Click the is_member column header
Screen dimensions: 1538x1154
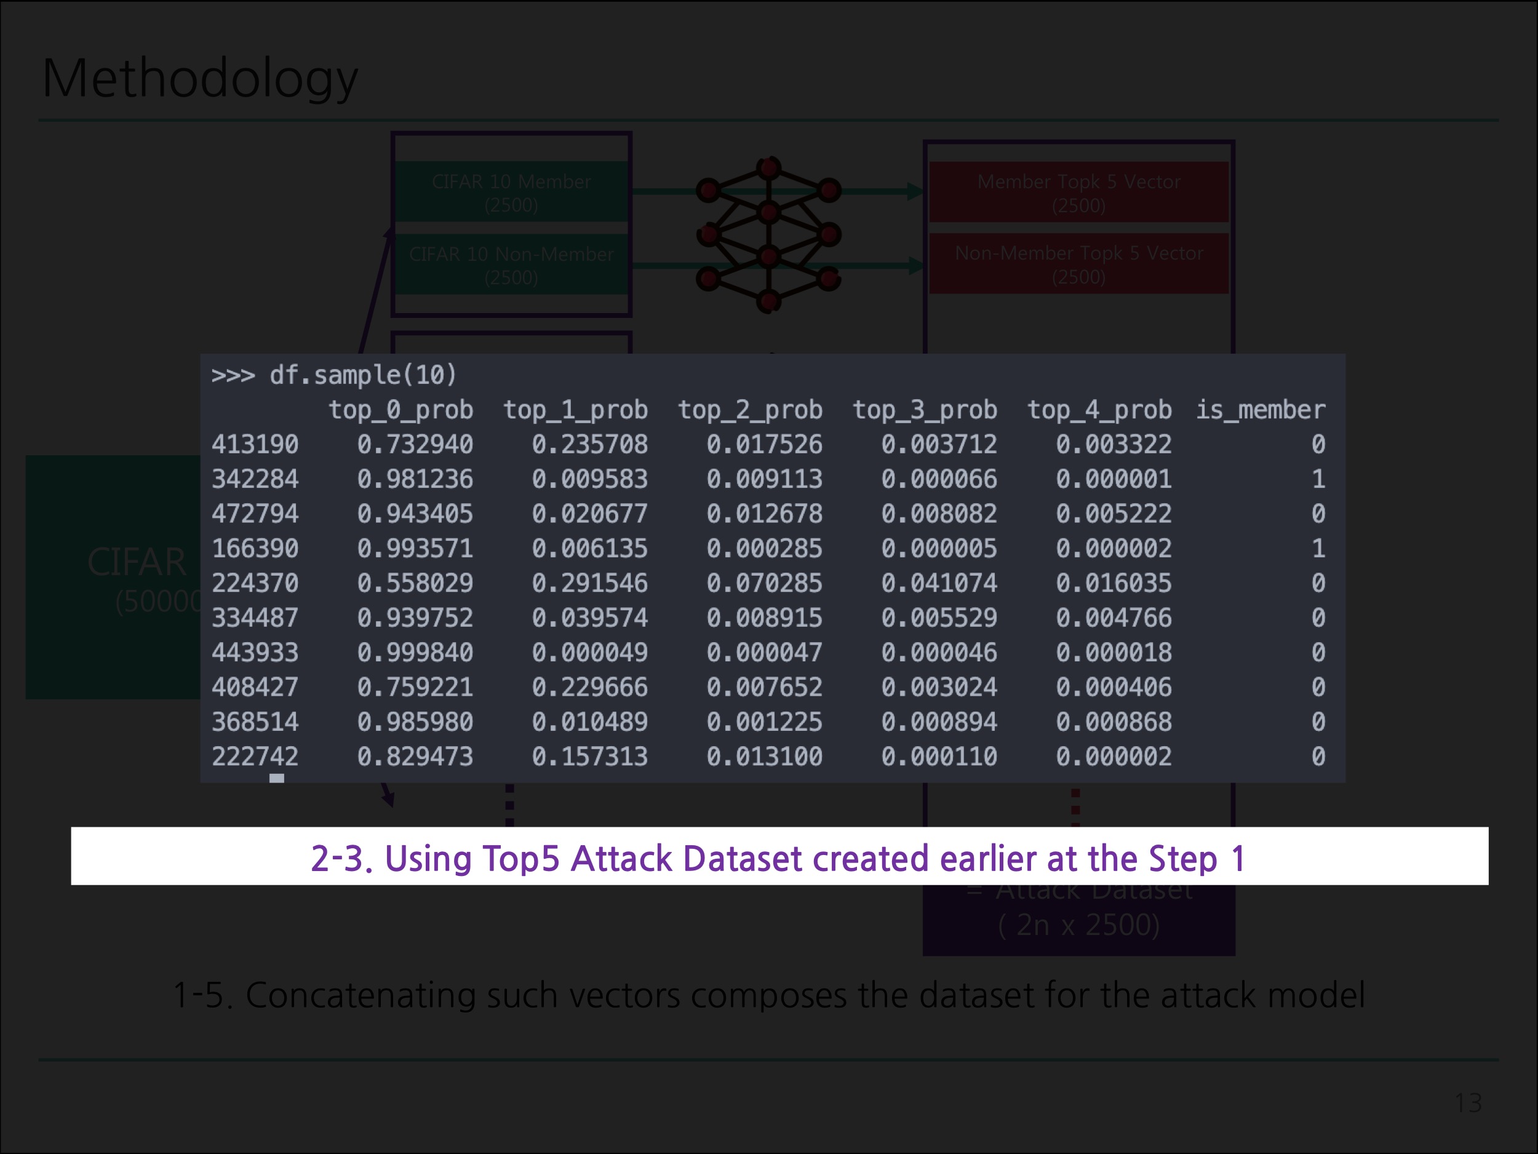click(x=1260, y=410)
